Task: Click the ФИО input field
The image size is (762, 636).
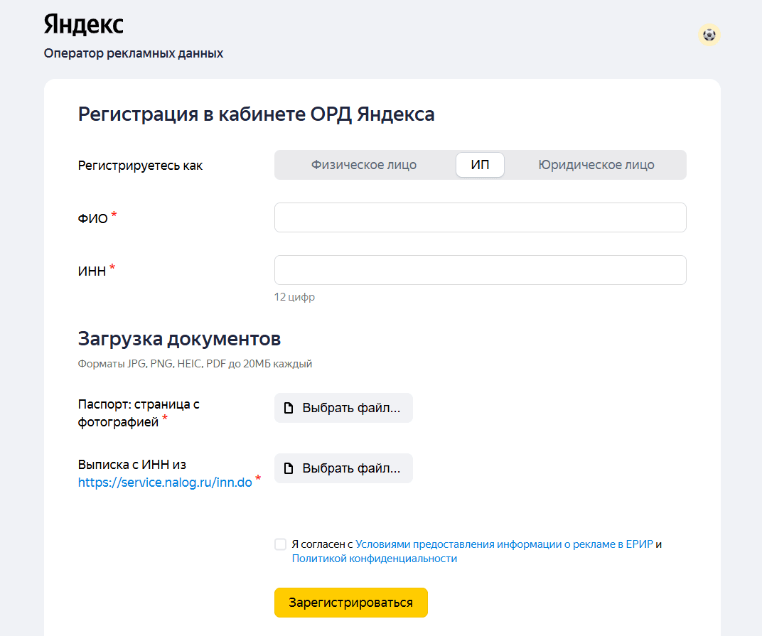Action: pyautogui.click(x=480, y=217)
